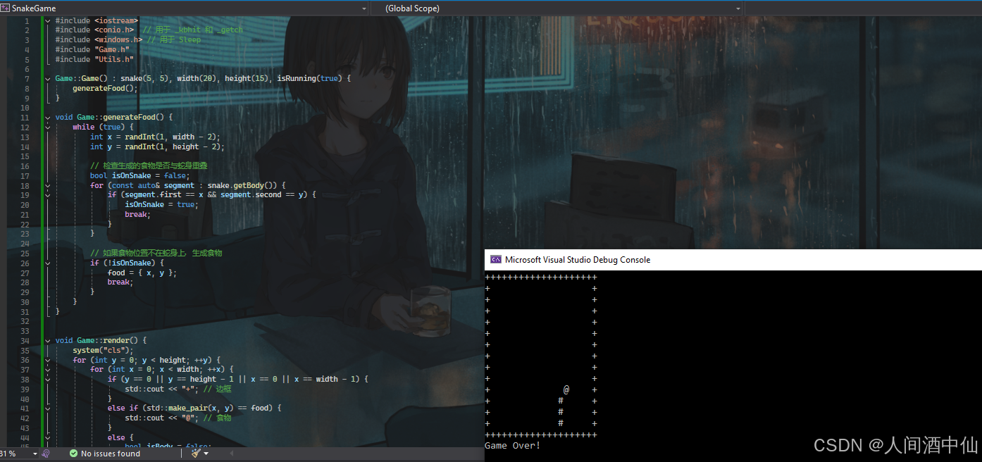Click the break; statement on line 21

click(137, 214)
